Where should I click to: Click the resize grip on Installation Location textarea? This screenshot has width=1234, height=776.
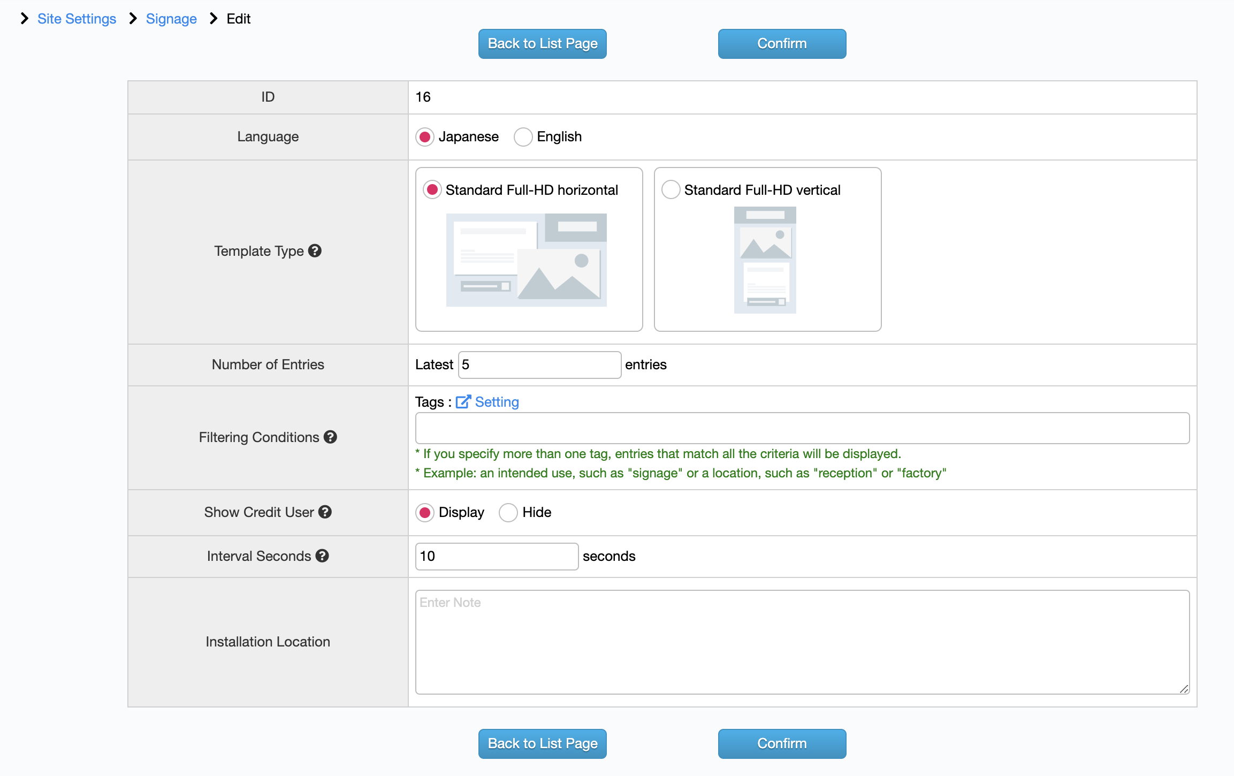coord(1184,689)
